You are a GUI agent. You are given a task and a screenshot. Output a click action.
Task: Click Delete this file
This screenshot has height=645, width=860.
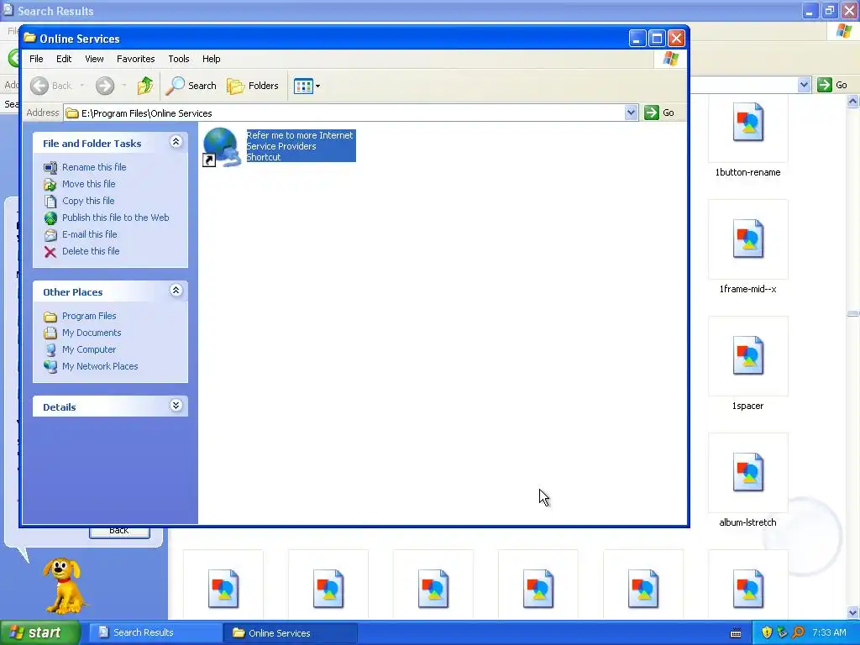[91, 251]
